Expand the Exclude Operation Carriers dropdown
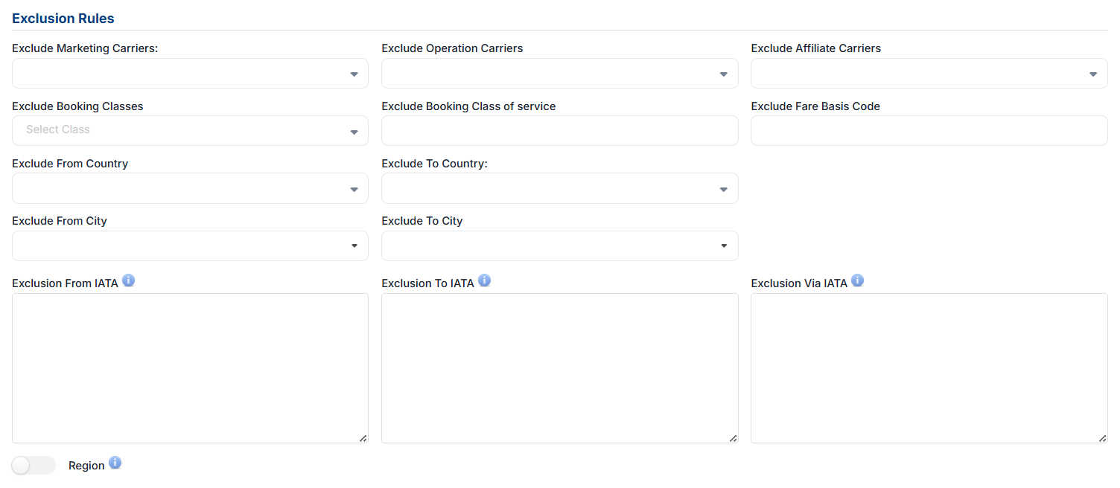This screenshot has height=488, width=1120. 559,74
